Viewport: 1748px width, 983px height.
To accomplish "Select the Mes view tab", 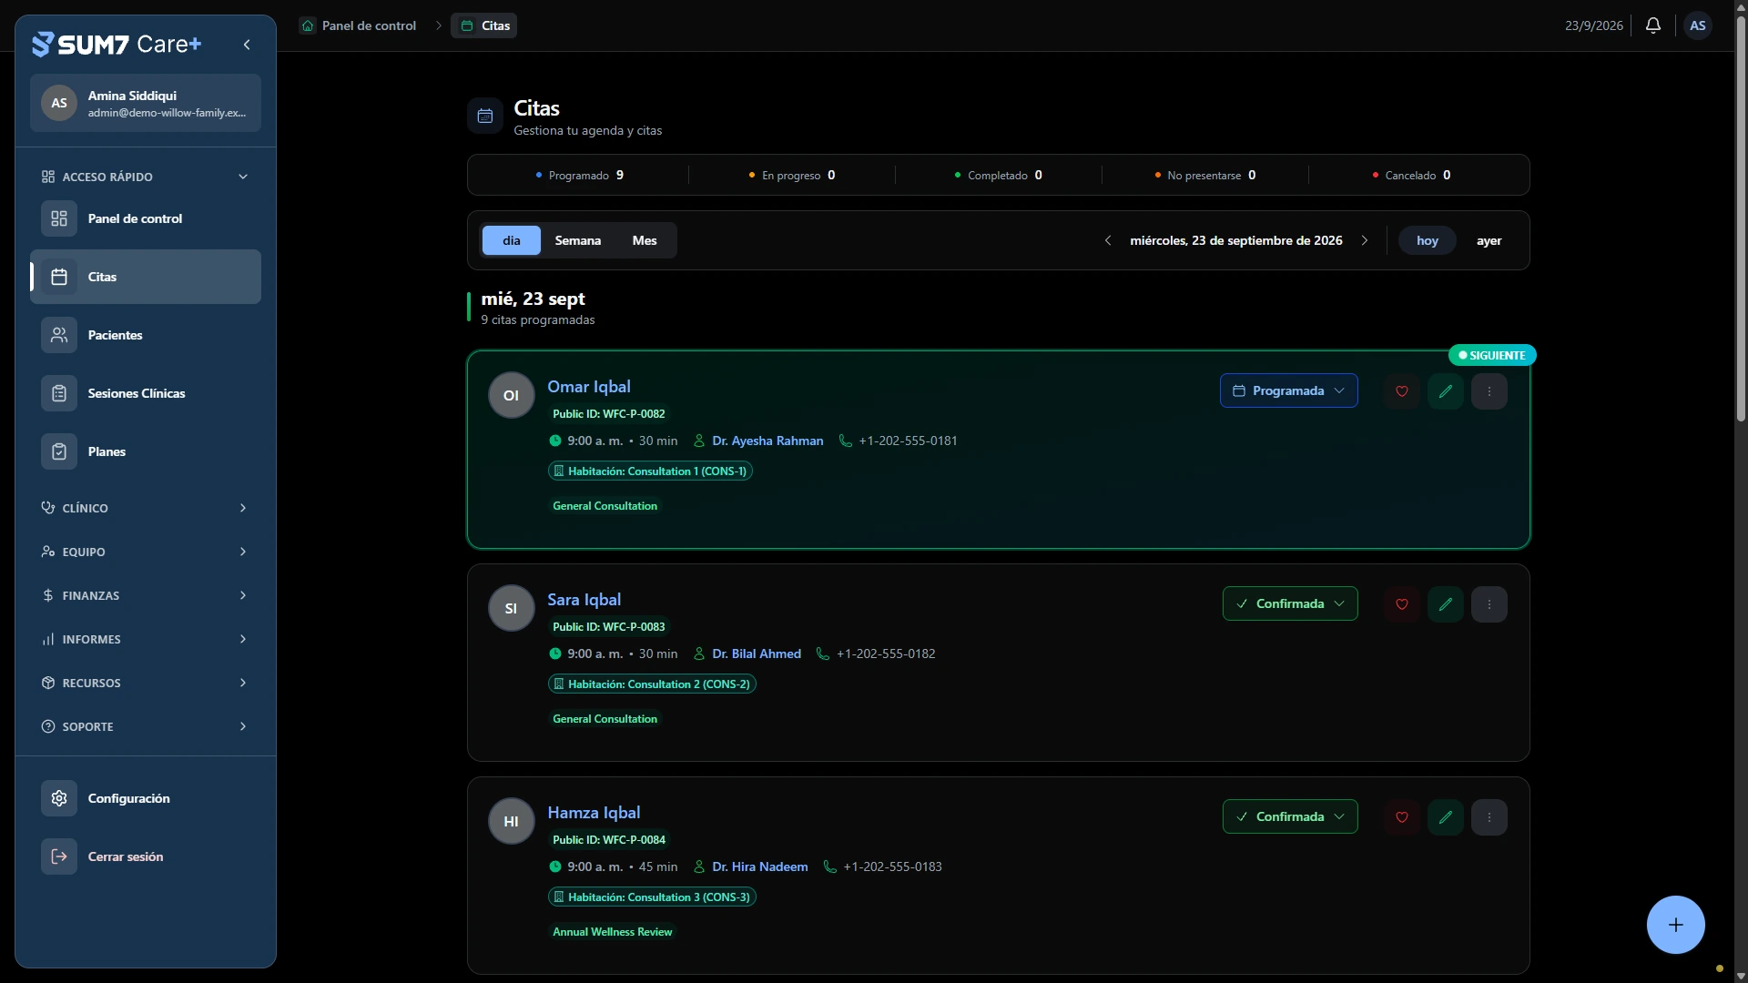I will tap(645, 240).
